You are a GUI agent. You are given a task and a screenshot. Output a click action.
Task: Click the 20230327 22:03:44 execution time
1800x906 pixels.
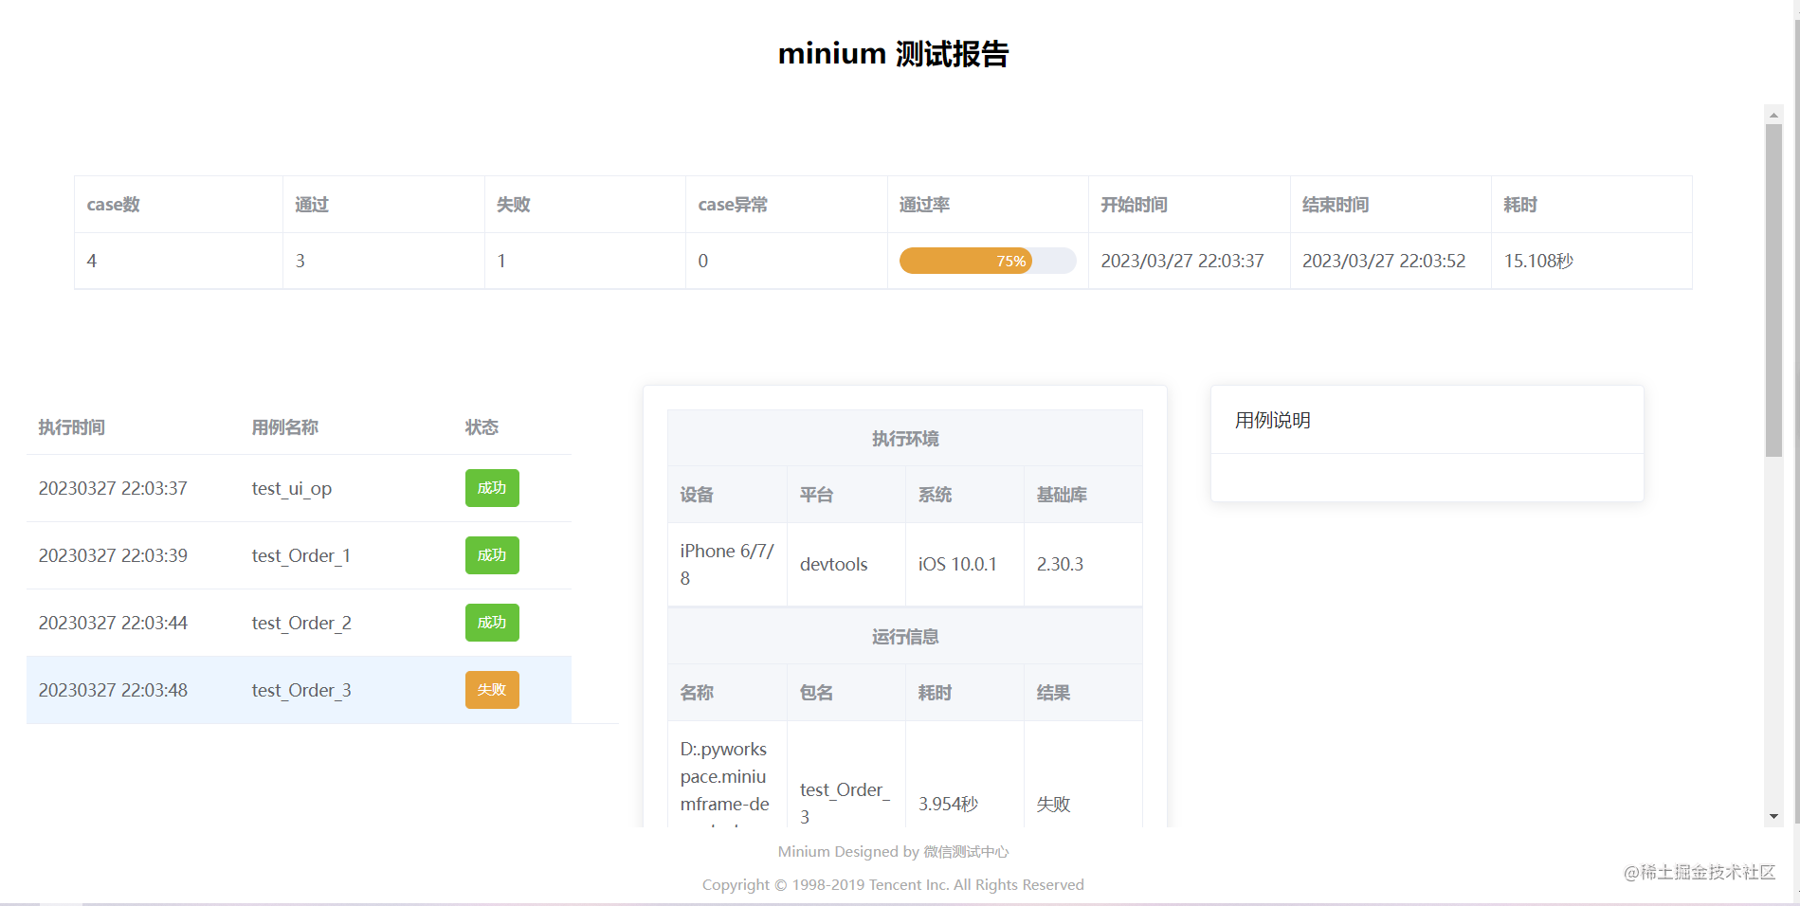[113, 624]
